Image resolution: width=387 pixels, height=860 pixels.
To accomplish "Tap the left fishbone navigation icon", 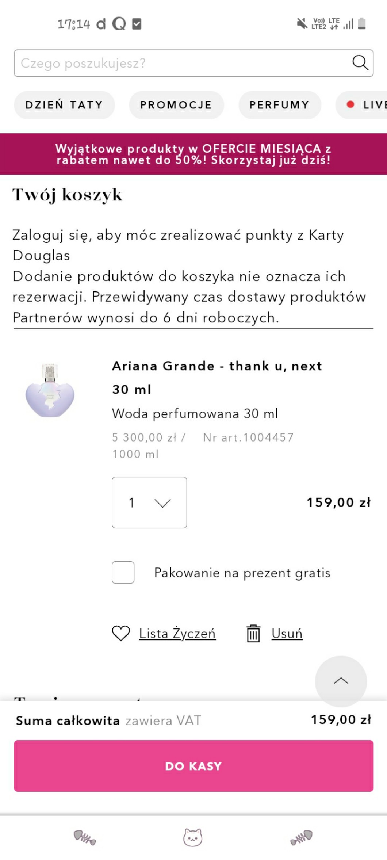I will coord(85,837).
